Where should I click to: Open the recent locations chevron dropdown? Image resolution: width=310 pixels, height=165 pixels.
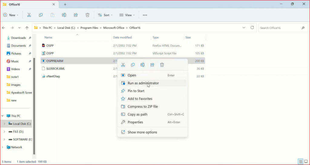click(x=19, y=28)
